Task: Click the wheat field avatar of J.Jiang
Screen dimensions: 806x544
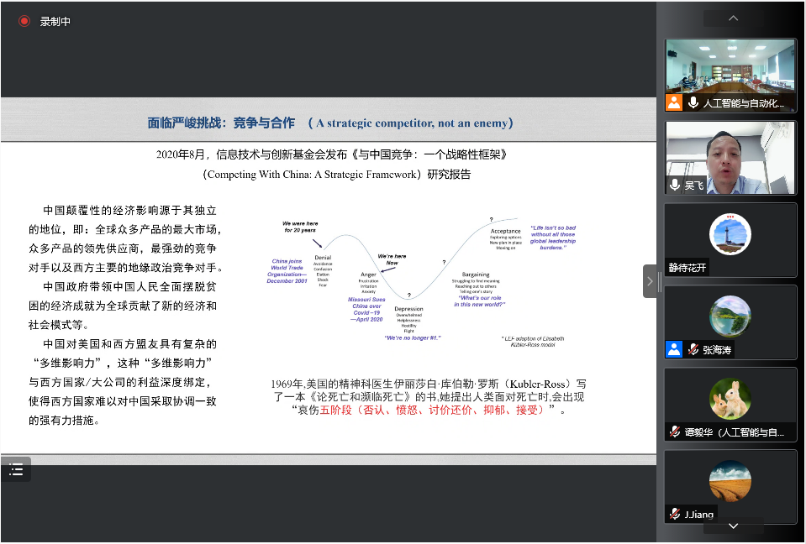Action: click(730, 481)
